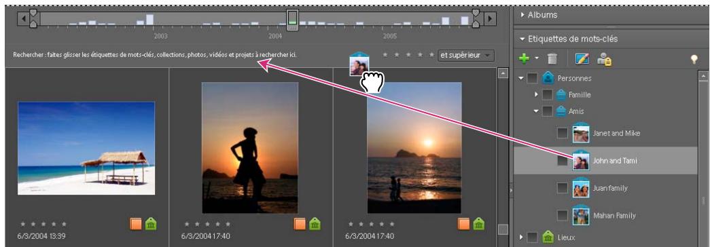Delete selected tag with trash icon

pos(552,59)
